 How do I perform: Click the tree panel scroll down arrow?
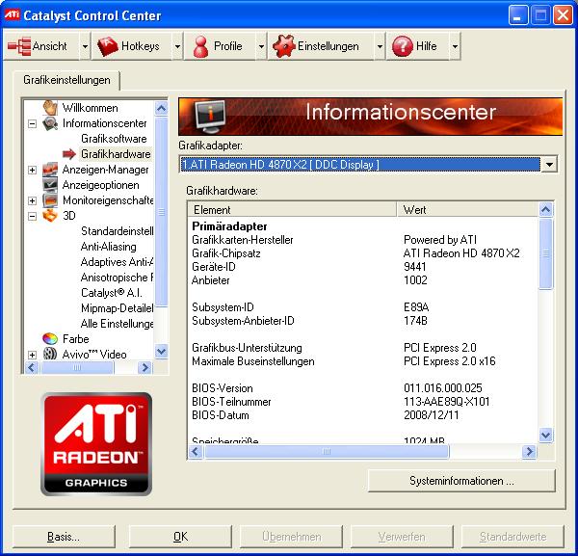pyautogui.click(x=161, y=351)
